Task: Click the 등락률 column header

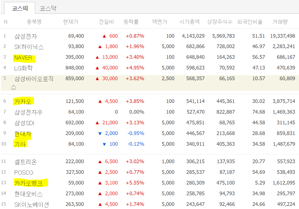Action: point(131,22)
